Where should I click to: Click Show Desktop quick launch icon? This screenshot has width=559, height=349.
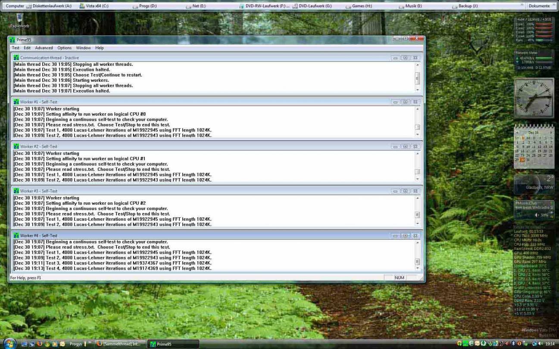(x=24, y=344)
